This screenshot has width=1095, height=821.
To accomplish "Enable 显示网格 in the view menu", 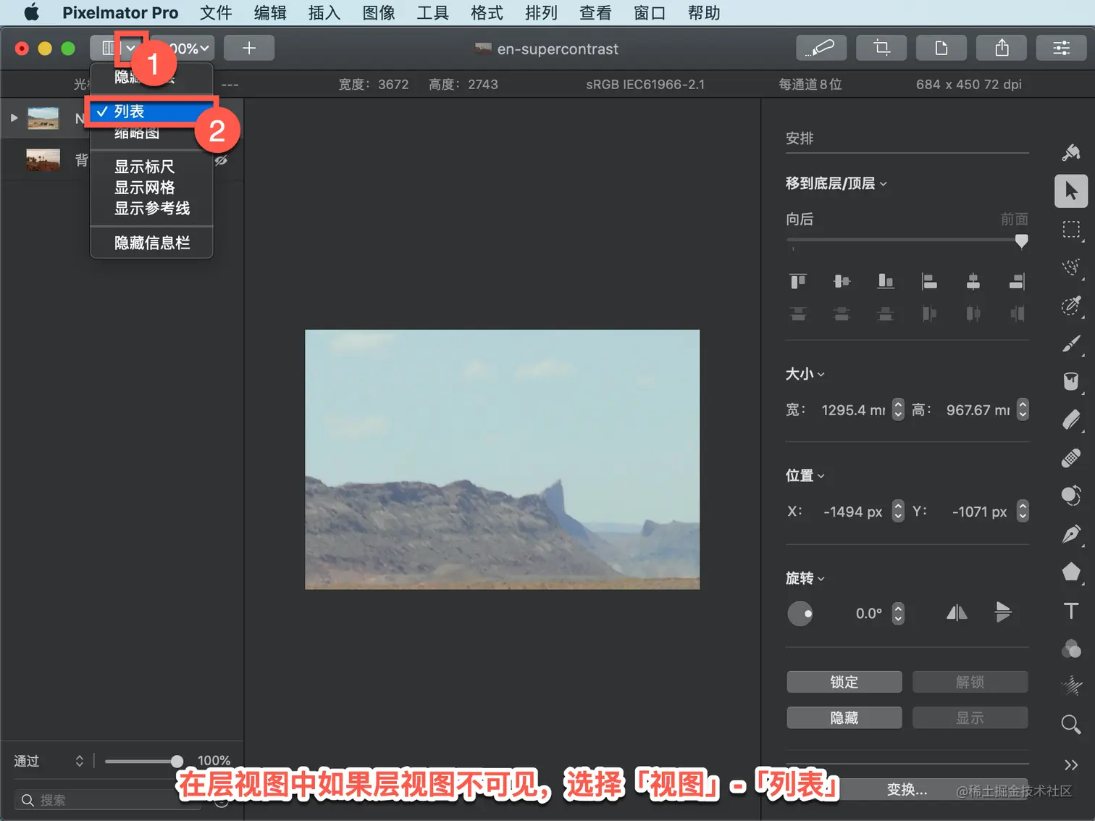I will pos(151,188).
